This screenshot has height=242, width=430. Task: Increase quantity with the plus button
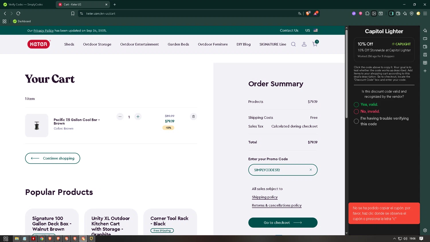point(138,116)
